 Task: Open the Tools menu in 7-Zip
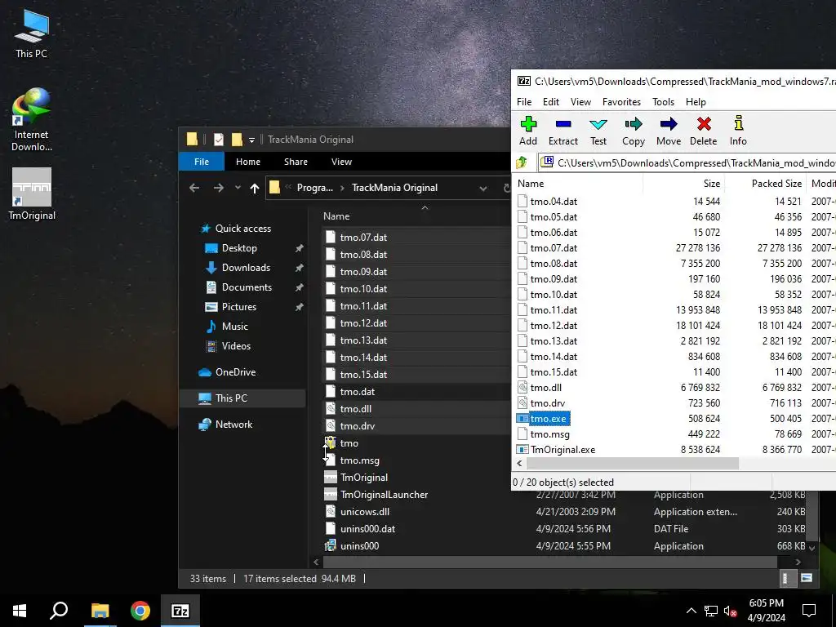pos(663,102)
